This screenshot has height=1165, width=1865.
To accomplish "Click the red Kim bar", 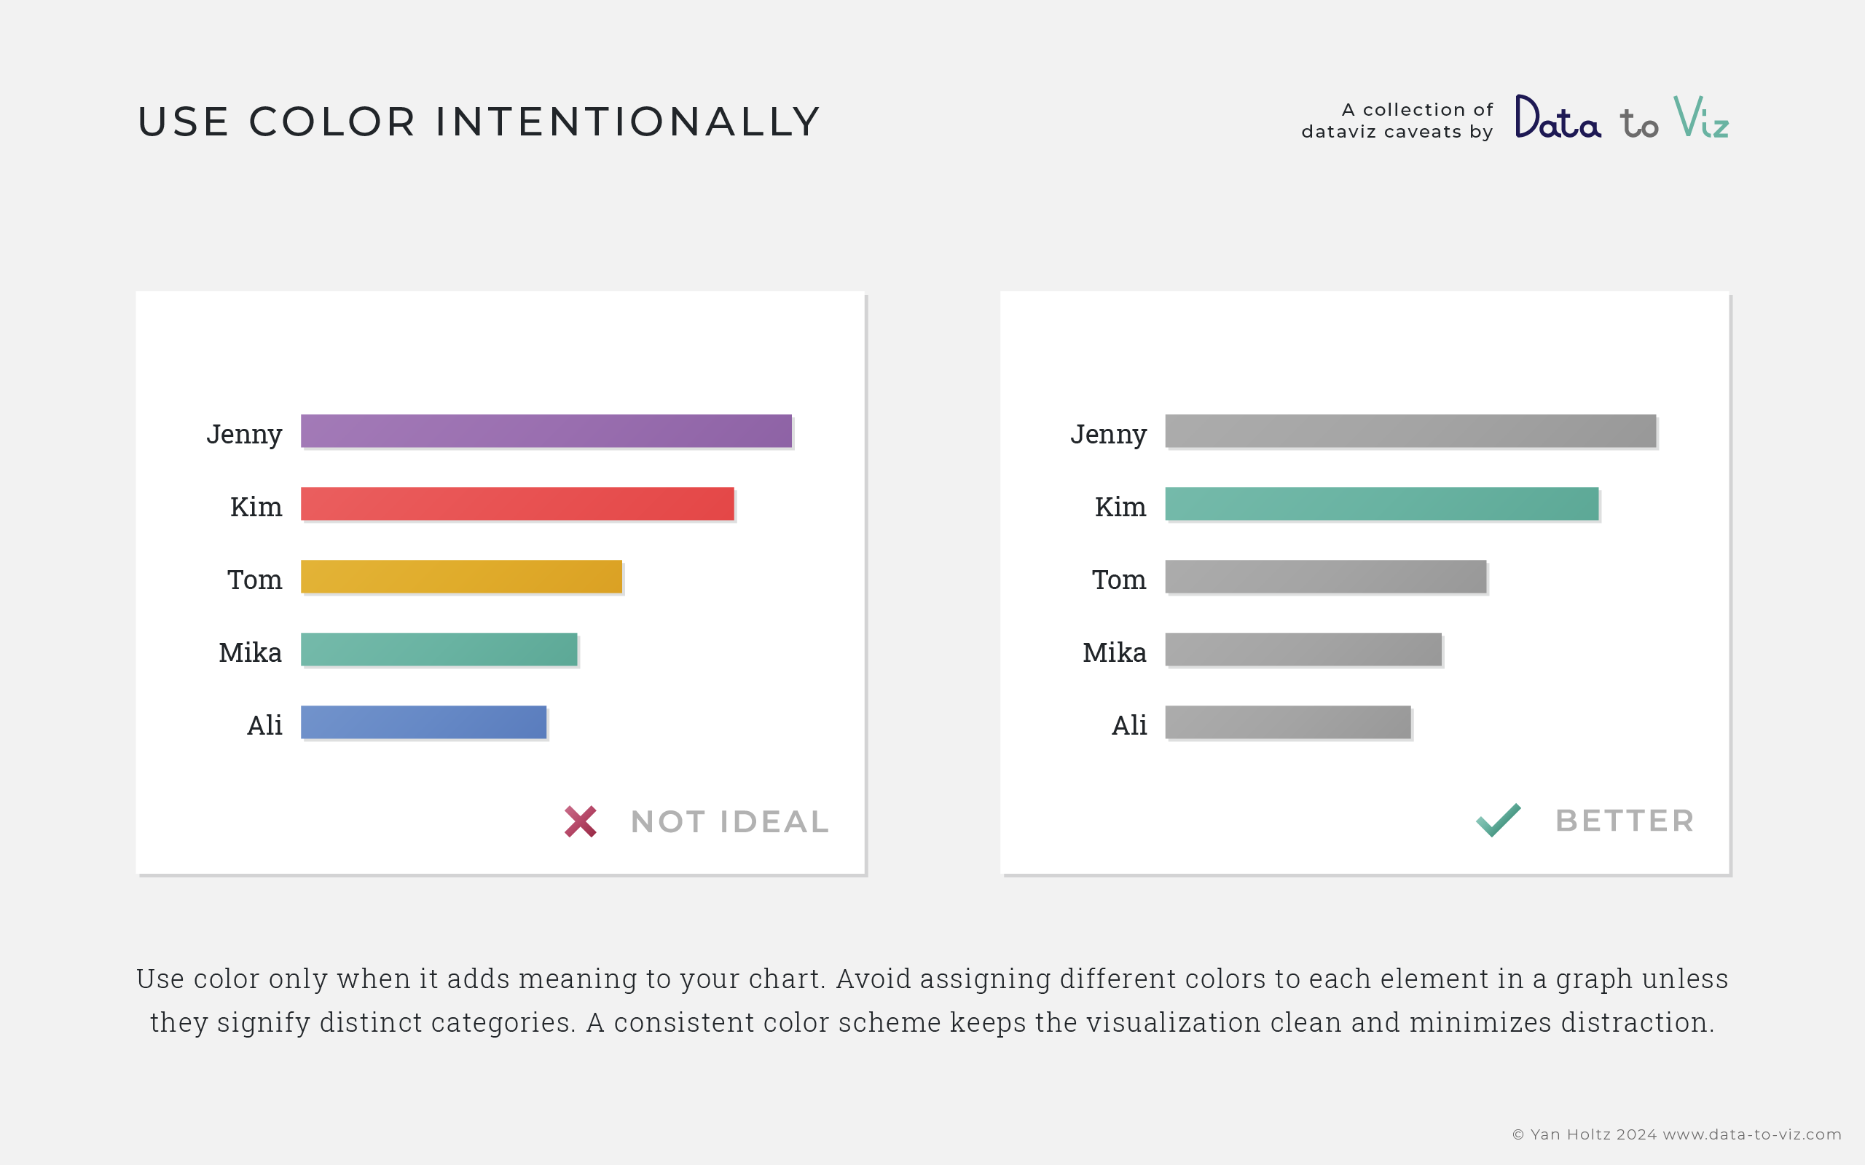I will (x=517, y=504).
